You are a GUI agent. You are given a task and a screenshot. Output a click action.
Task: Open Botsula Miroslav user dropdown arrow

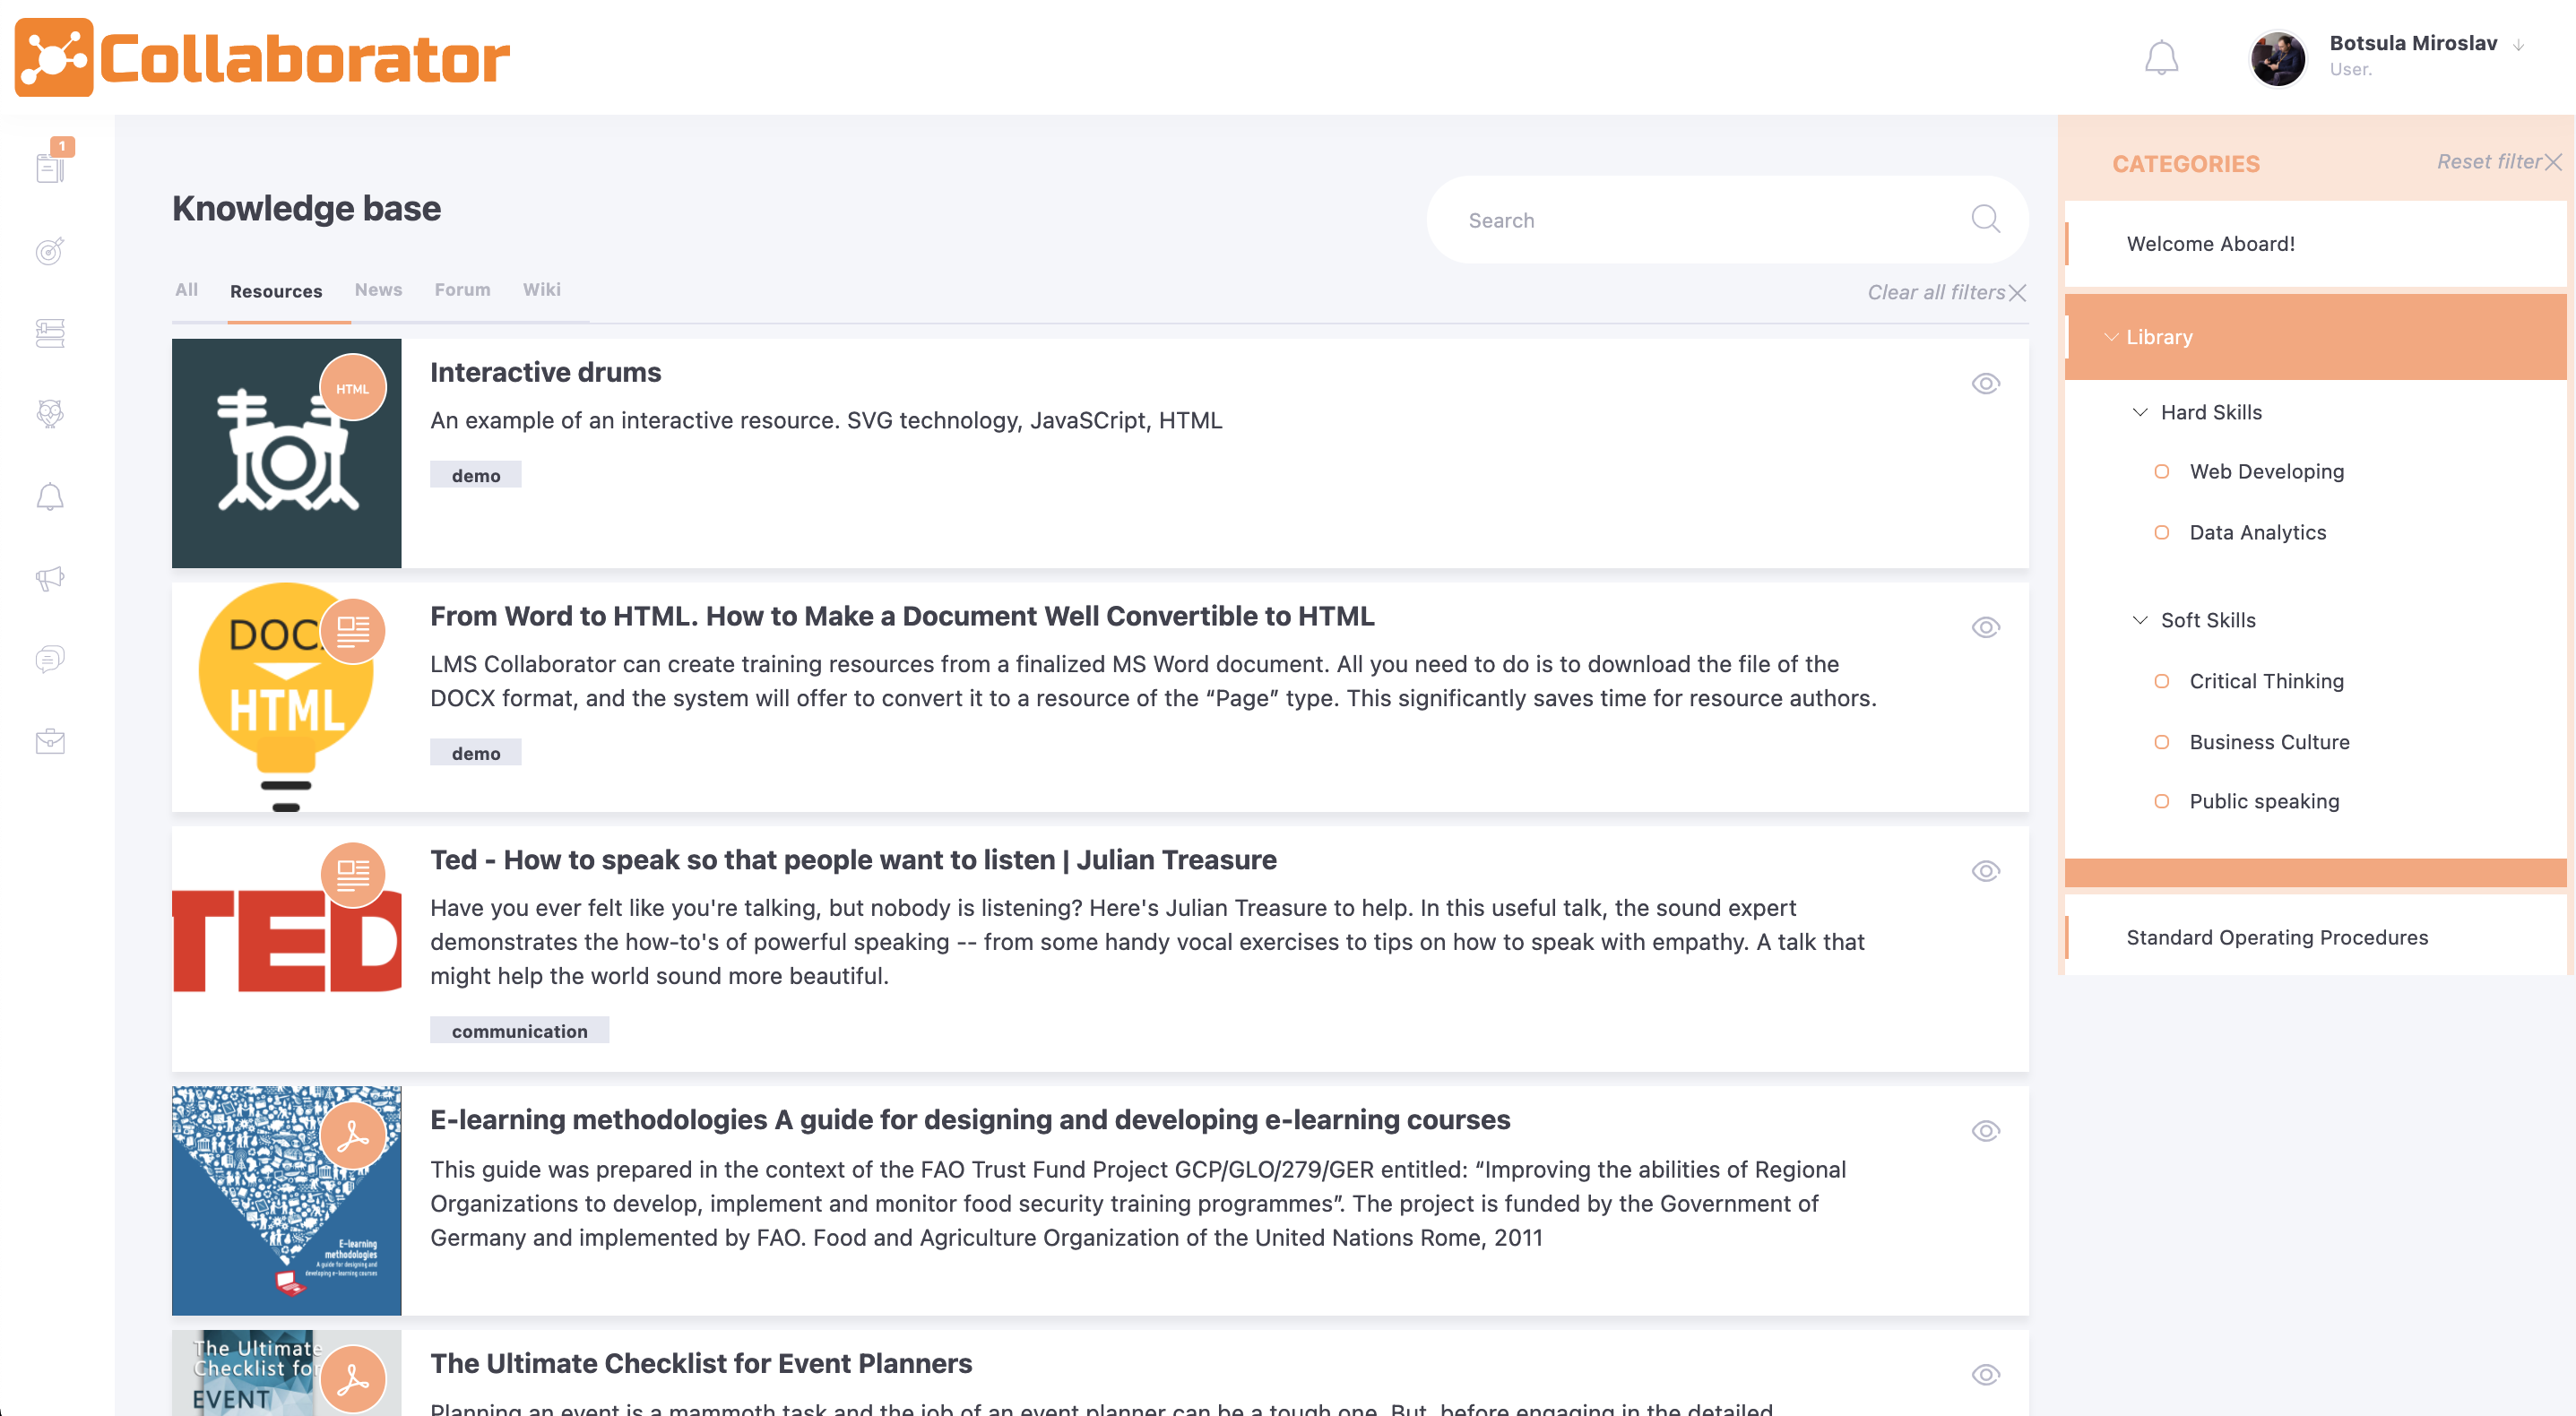(2518, 46)
